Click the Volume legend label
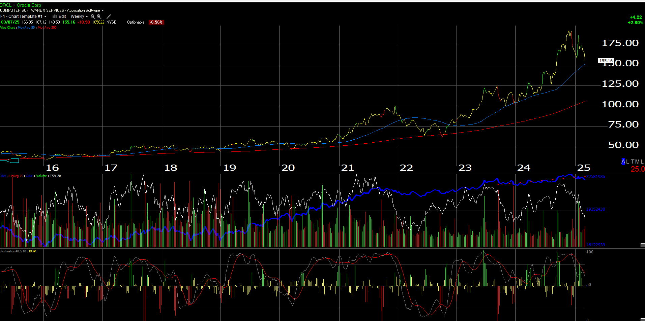Viewport: 645px width, 321px height. point(41,176)
